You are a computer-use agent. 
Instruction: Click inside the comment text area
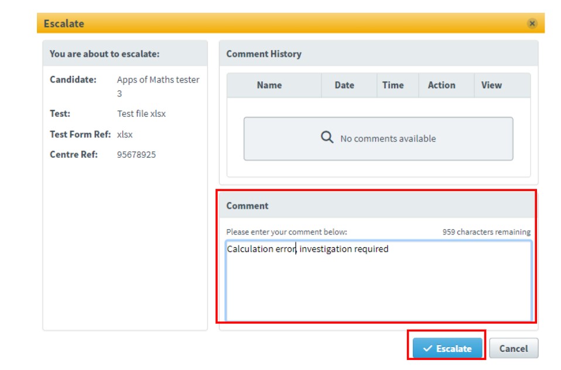[x=378, y=281]
